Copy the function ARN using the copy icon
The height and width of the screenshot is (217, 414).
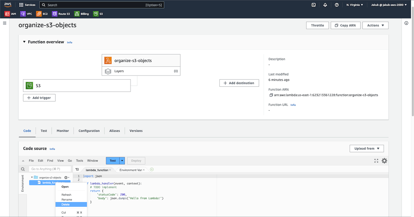(x=271, y=95)
